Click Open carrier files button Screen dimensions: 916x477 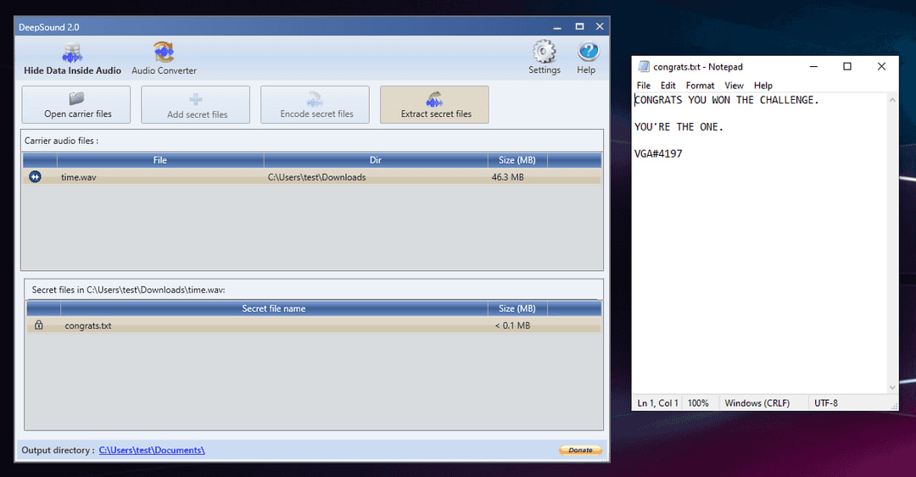coord(76,104)
